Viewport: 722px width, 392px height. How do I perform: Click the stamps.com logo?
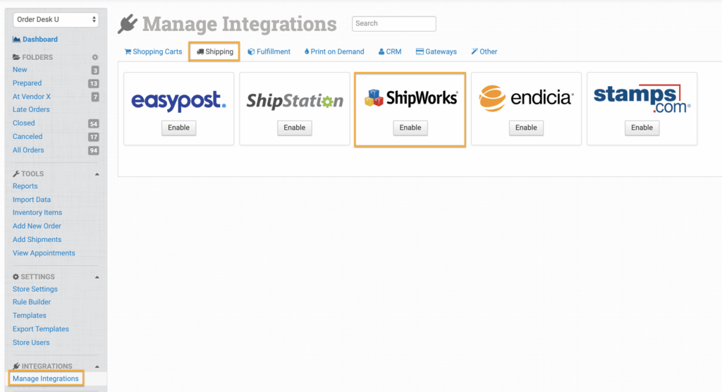pos(642,98)
